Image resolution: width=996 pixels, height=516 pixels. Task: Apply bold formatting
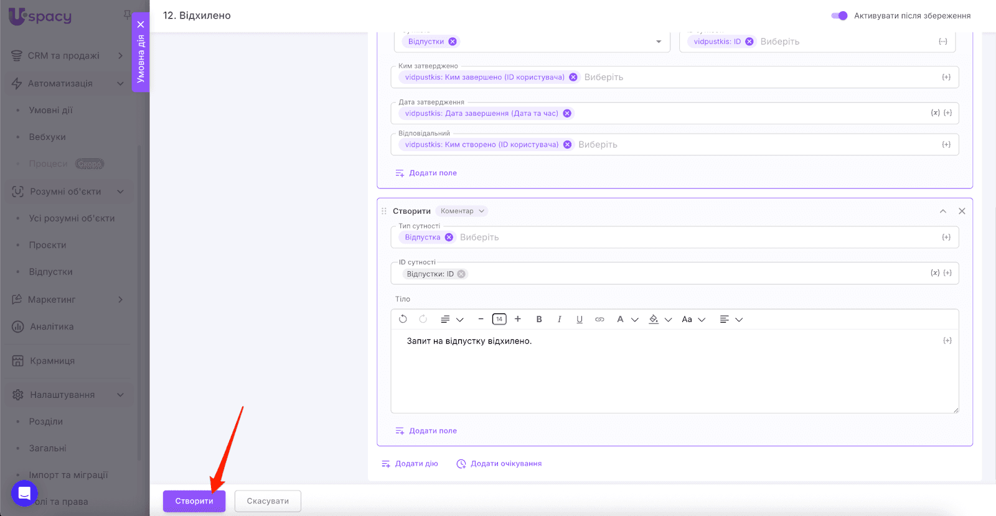[539, 319]
